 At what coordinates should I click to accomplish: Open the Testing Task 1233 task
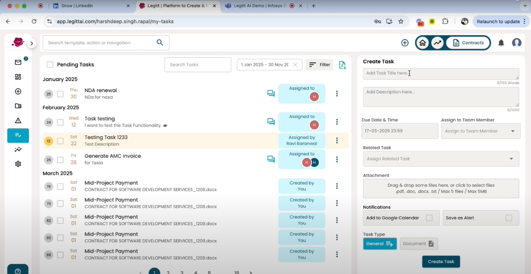(x=106, y=137)
